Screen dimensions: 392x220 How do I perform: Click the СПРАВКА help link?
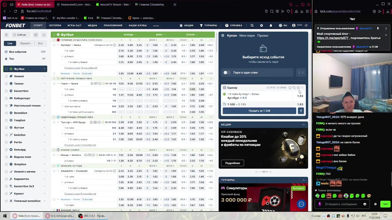(233, 25)
